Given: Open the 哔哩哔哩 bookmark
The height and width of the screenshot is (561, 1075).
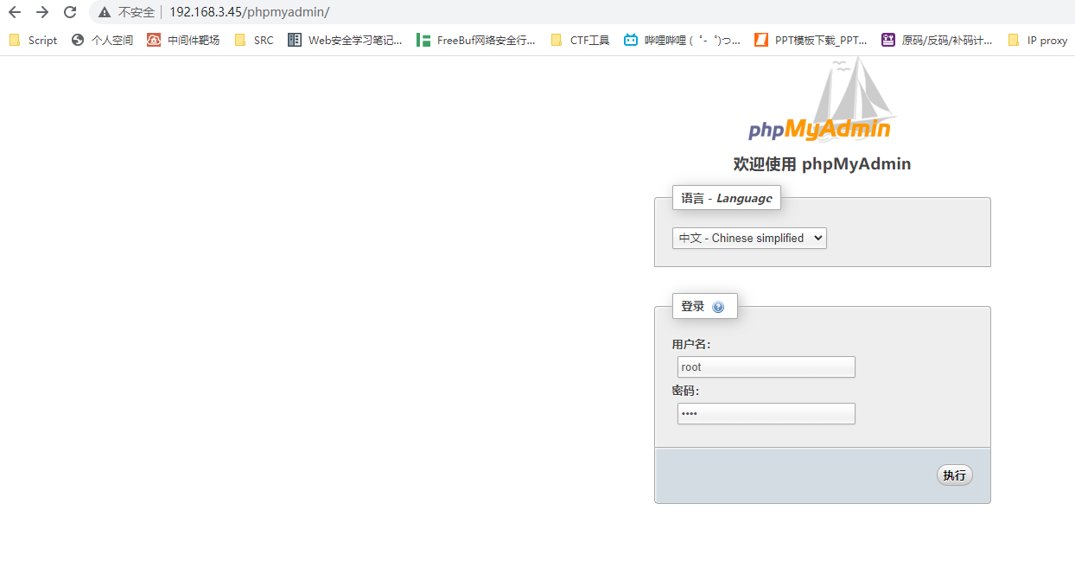Looking at the screenshot, I should (x=683, y=40).
